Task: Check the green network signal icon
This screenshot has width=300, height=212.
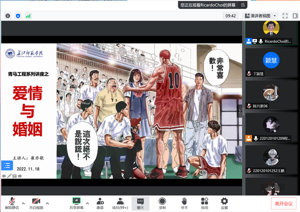Action: coord(28,16)
